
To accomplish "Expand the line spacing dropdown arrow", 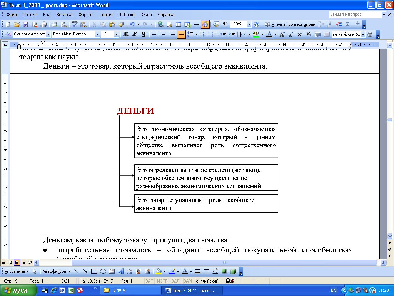I will [196, 34].
